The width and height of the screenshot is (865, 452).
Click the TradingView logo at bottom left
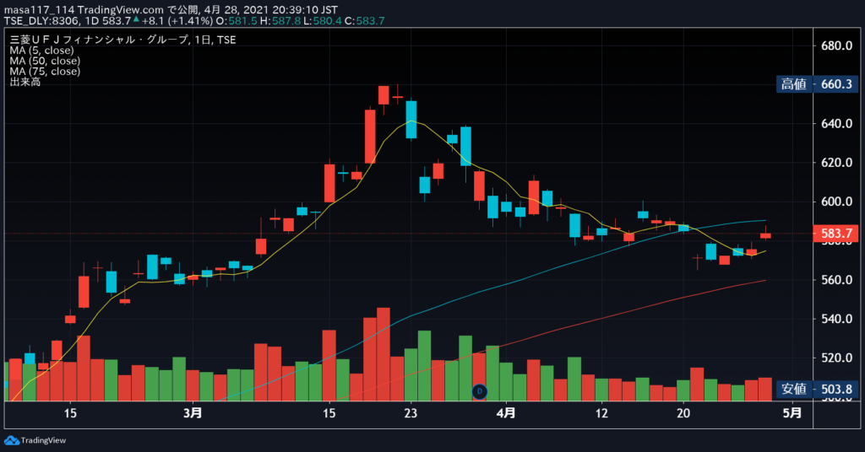35,440
